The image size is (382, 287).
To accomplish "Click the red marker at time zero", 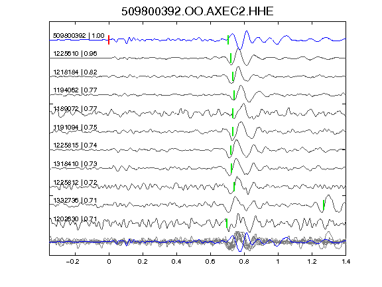I will (x=109, y=40).
